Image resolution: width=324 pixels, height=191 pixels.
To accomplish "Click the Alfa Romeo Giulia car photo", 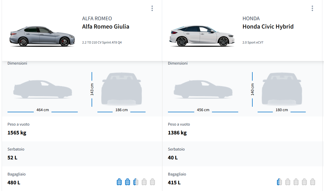I will click(42, 36).
